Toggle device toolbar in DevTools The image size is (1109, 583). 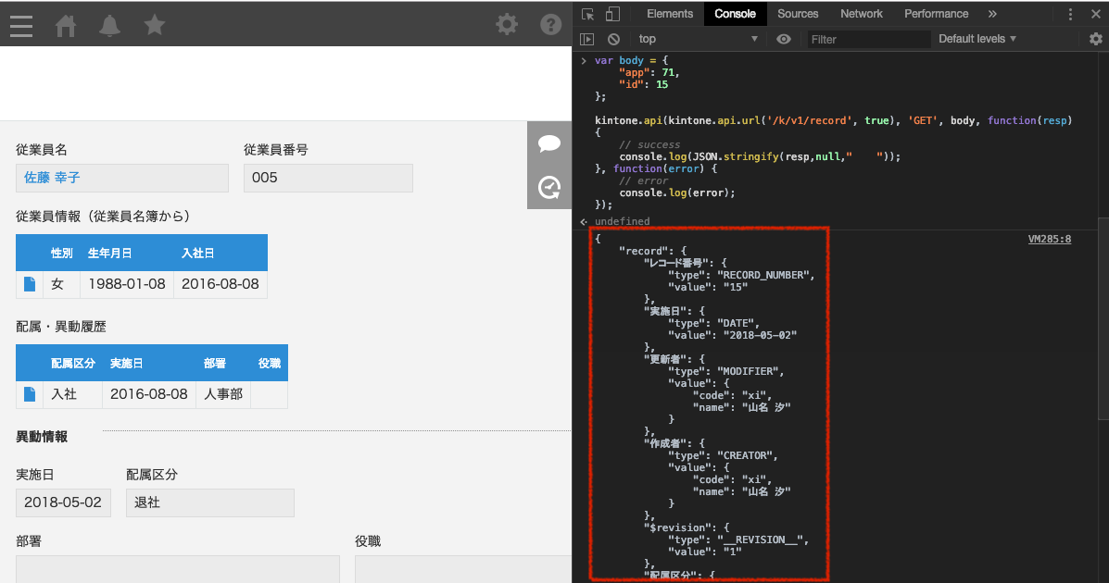tap(612, 14)
